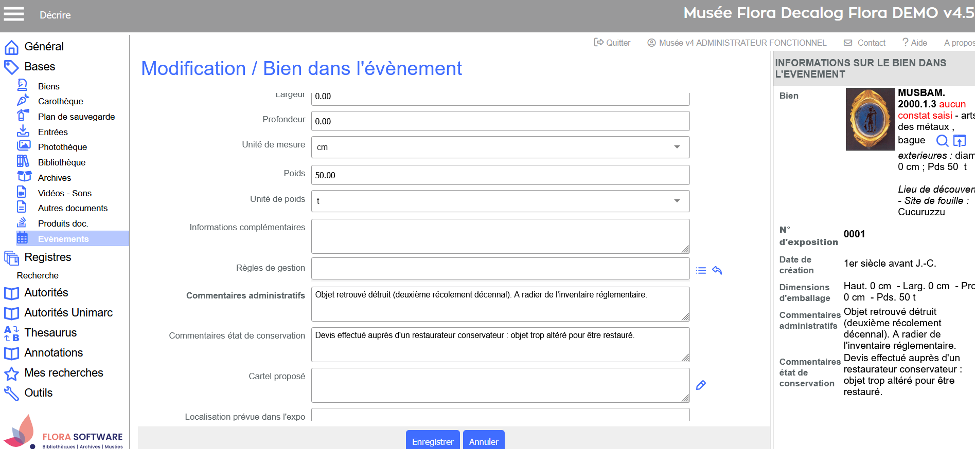Click the pencil icon next to Cartel proposé
Image resolution: width=975 pixels, height=449 pixels.
click(x=701, y=385)
